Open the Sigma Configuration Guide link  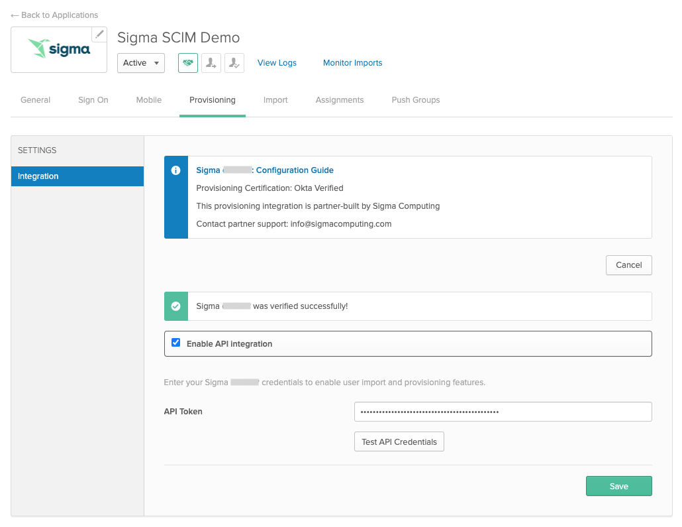[x=264, y=170]
